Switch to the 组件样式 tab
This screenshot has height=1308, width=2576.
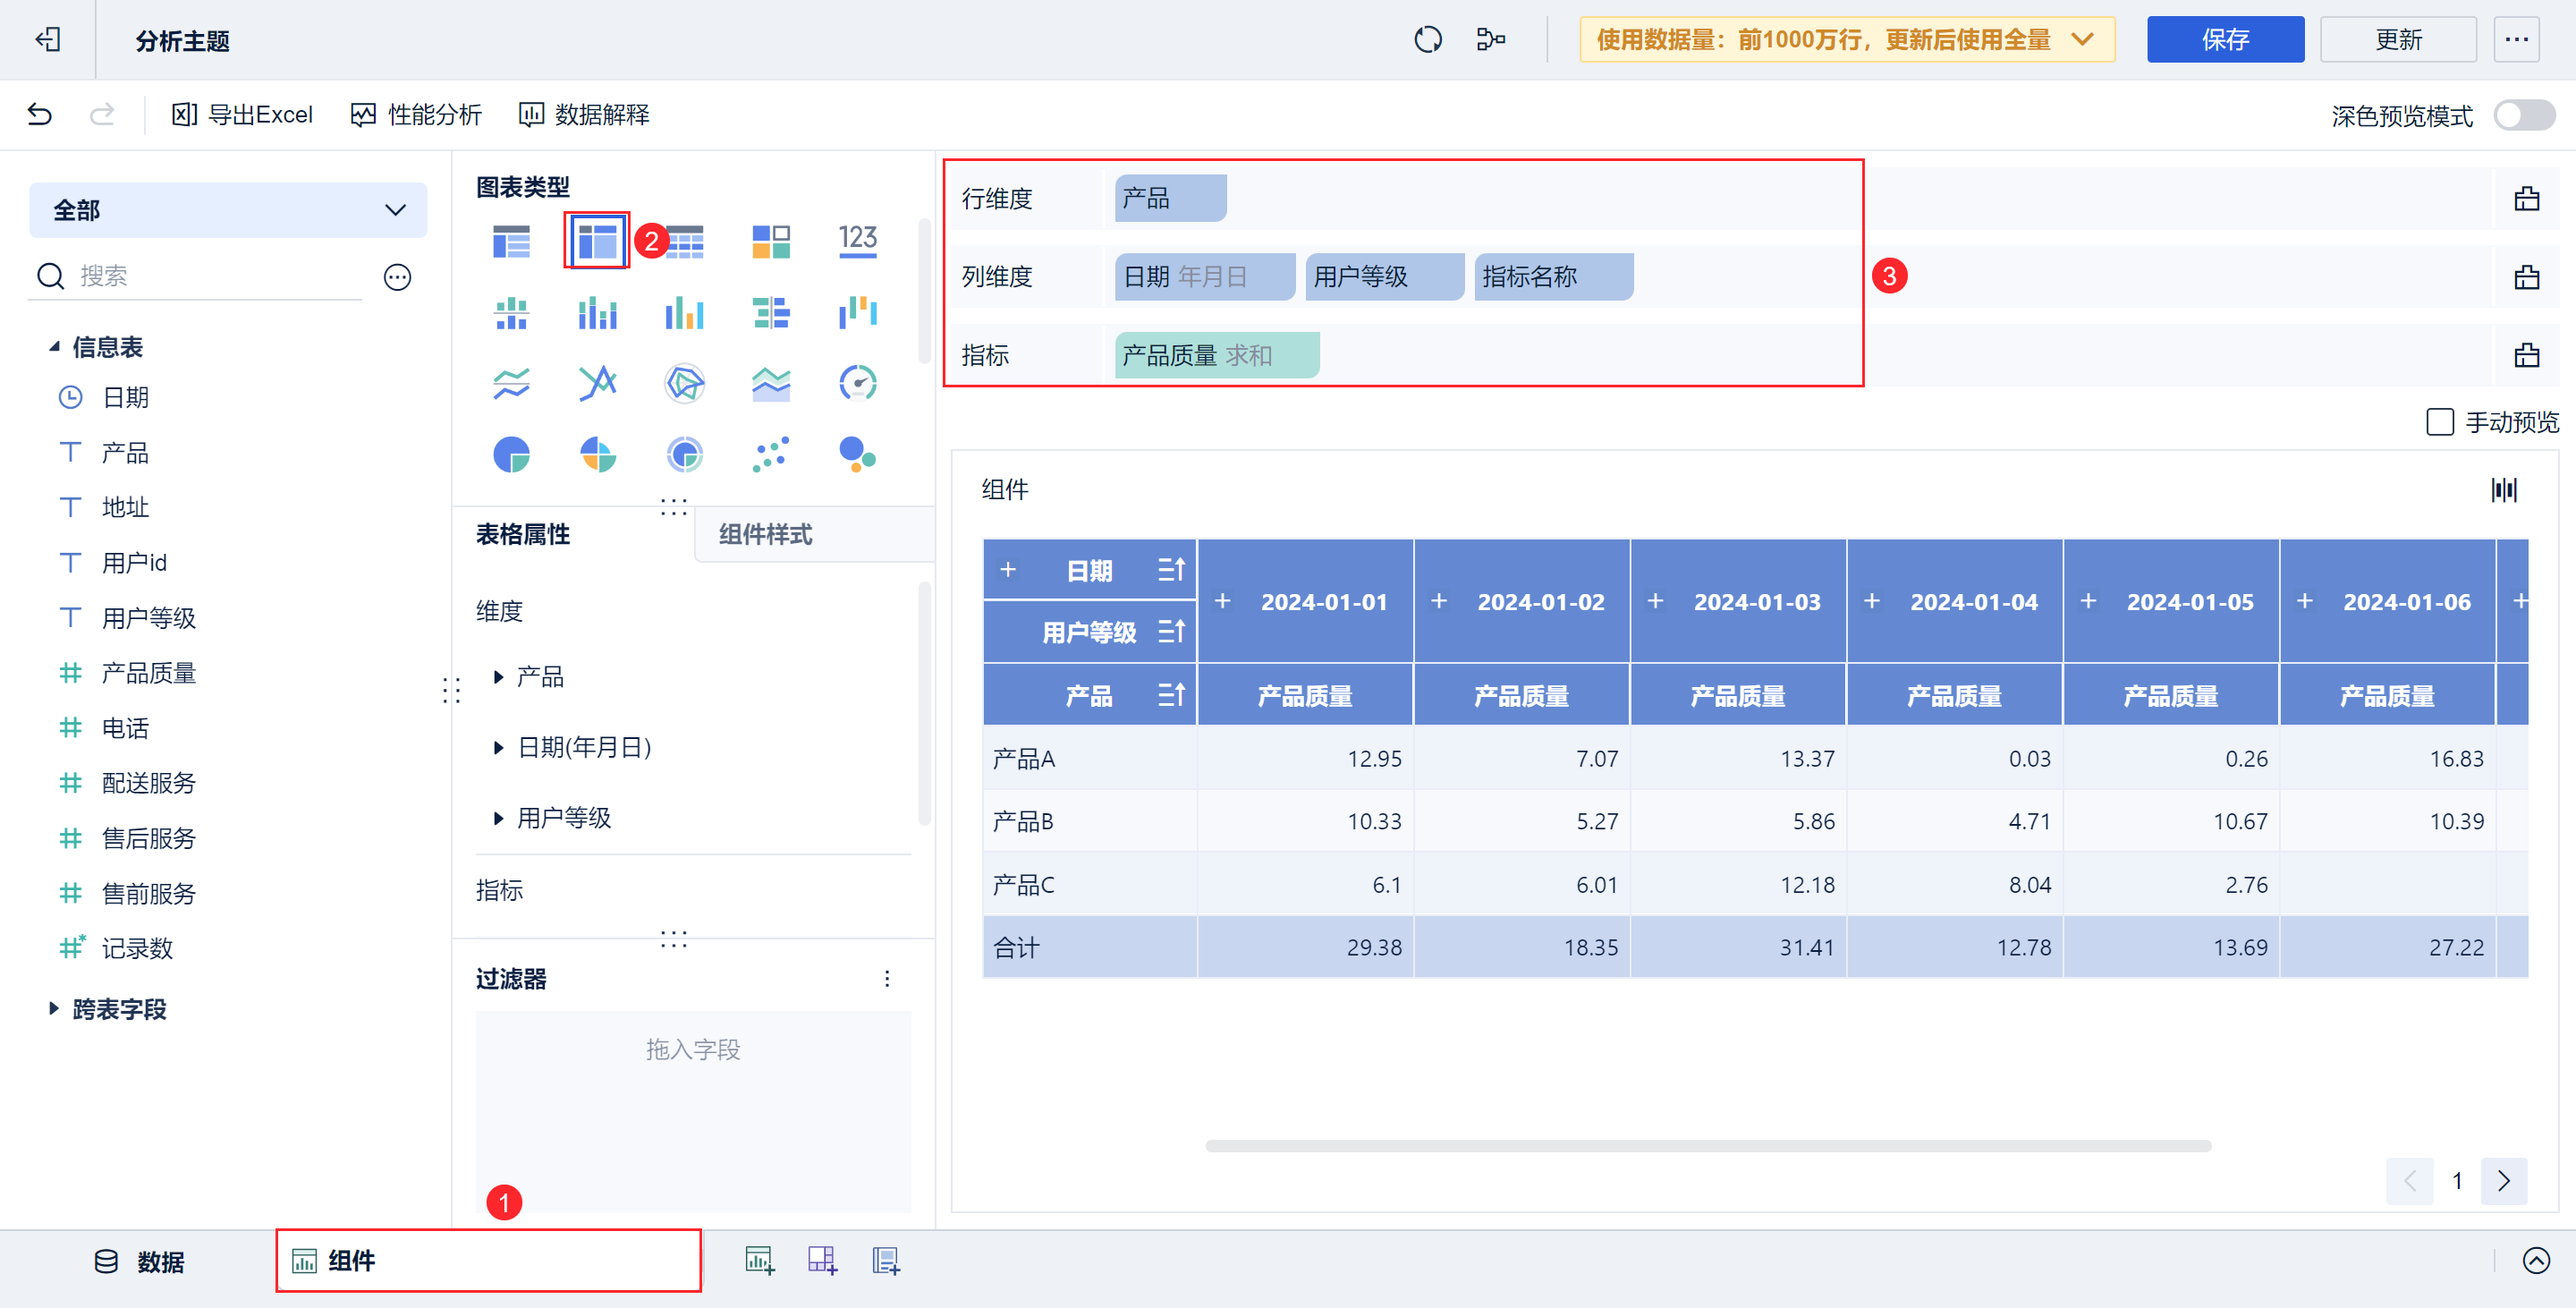coord(765,535)
